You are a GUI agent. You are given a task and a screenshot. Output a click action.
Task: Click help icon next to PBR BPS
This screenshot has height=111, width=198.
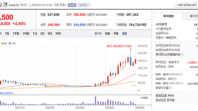pyautogui.click(x=182, y=84)
